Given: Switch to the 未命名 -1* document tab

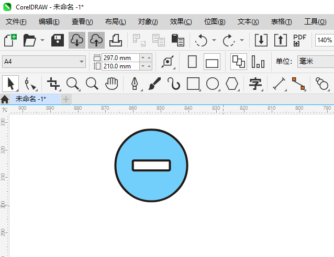Looking at the screenshot, I should pyautogui.click(x=36, y=99).
